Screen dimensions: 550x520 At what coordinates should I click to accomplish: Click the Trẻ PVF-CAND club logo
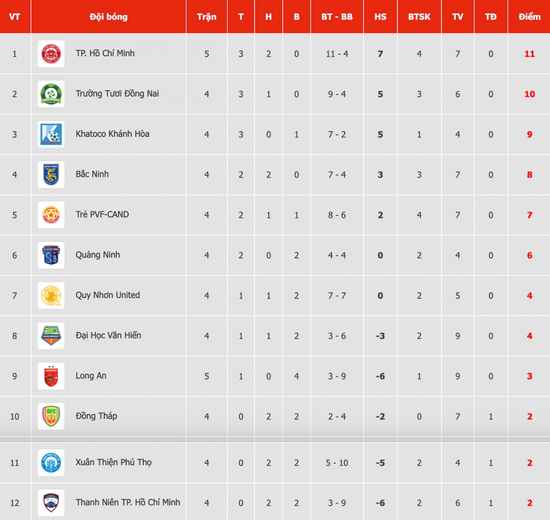[51, 215]
